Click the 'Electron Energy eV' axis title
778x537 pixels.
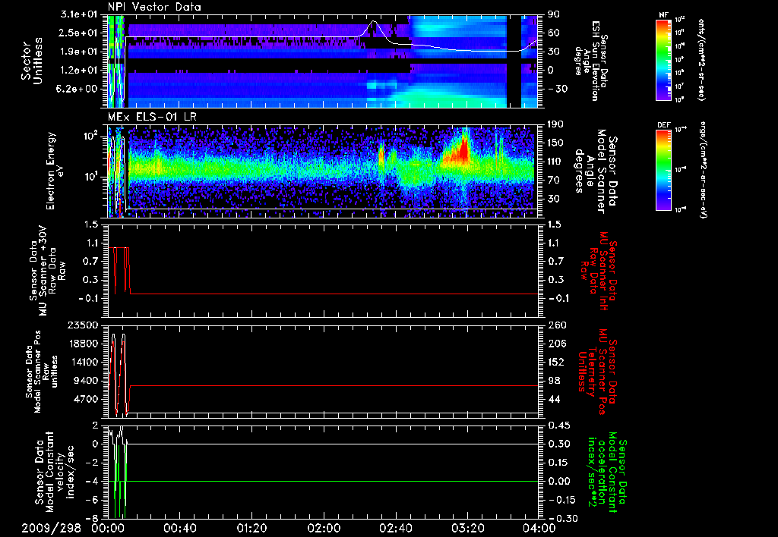(55, 171)
